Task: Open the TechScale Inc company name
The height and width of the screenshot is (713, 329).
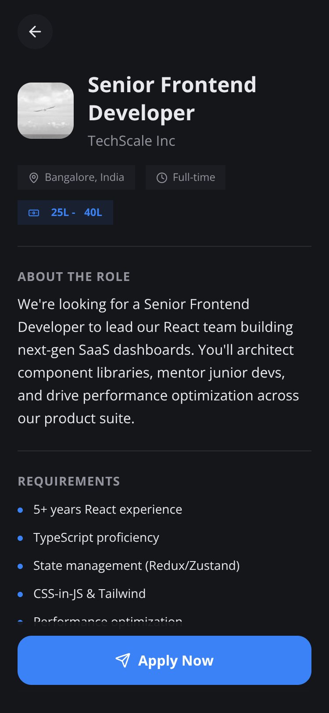Action: pos(132,141)
